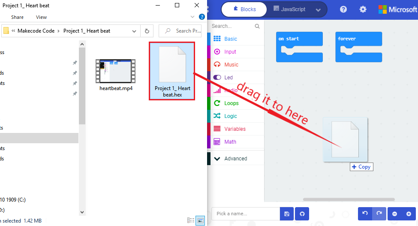Switch to the Blocks editor tab

244,9
